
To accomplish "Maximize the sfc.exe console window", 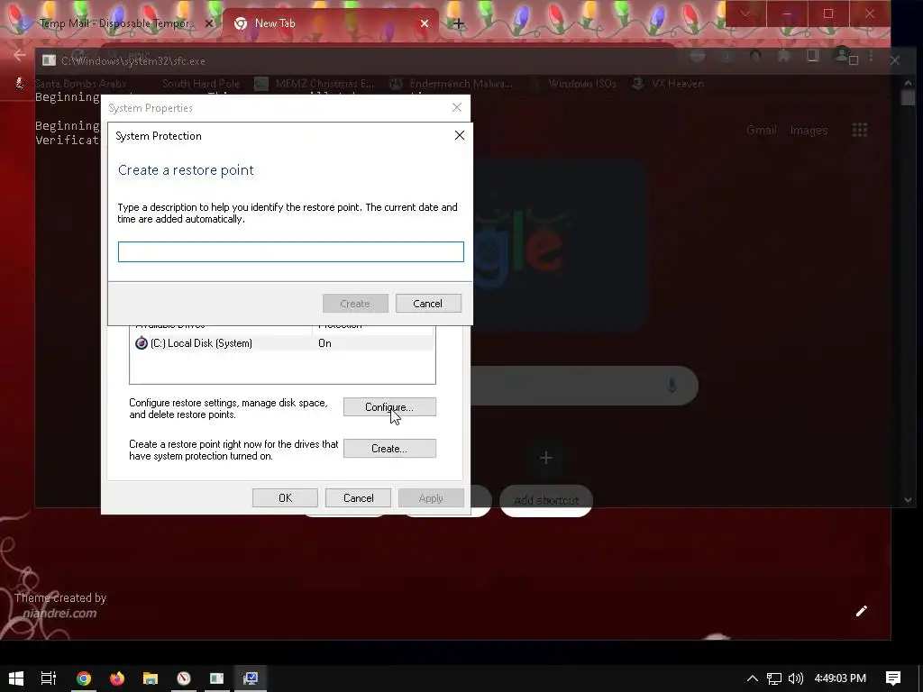I will pyautogui.click(x=854, y=60).
